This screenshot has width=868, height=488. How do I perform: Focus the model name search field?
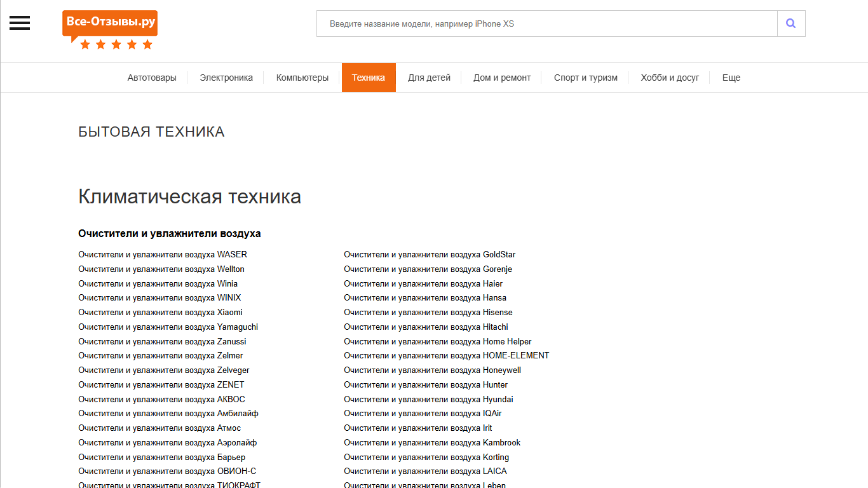pos(547,24)
